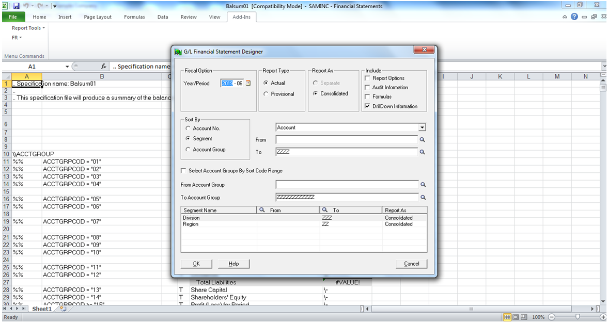This screenshot has width=608, height=323.
Task: Switch to the Data ribbon tab
Action: coord(163,17)
